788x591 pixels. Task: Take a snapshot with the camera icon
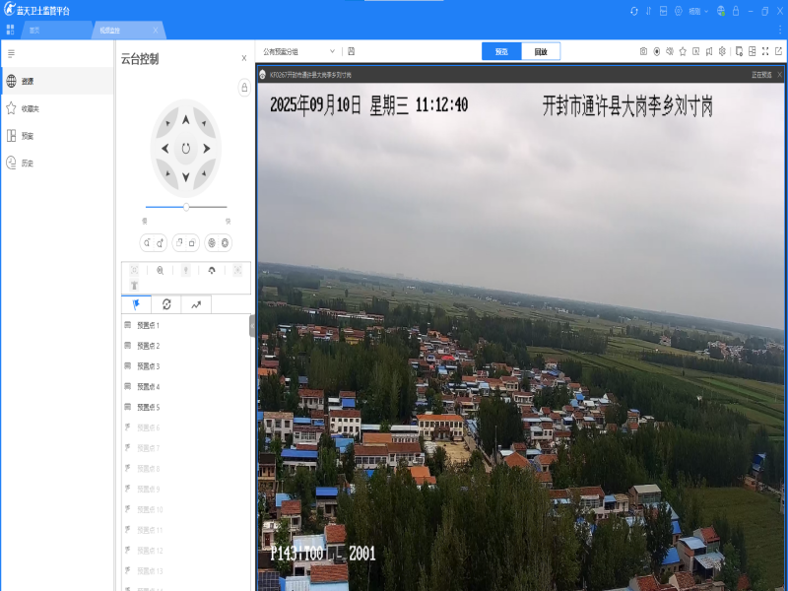click(643, 51)
